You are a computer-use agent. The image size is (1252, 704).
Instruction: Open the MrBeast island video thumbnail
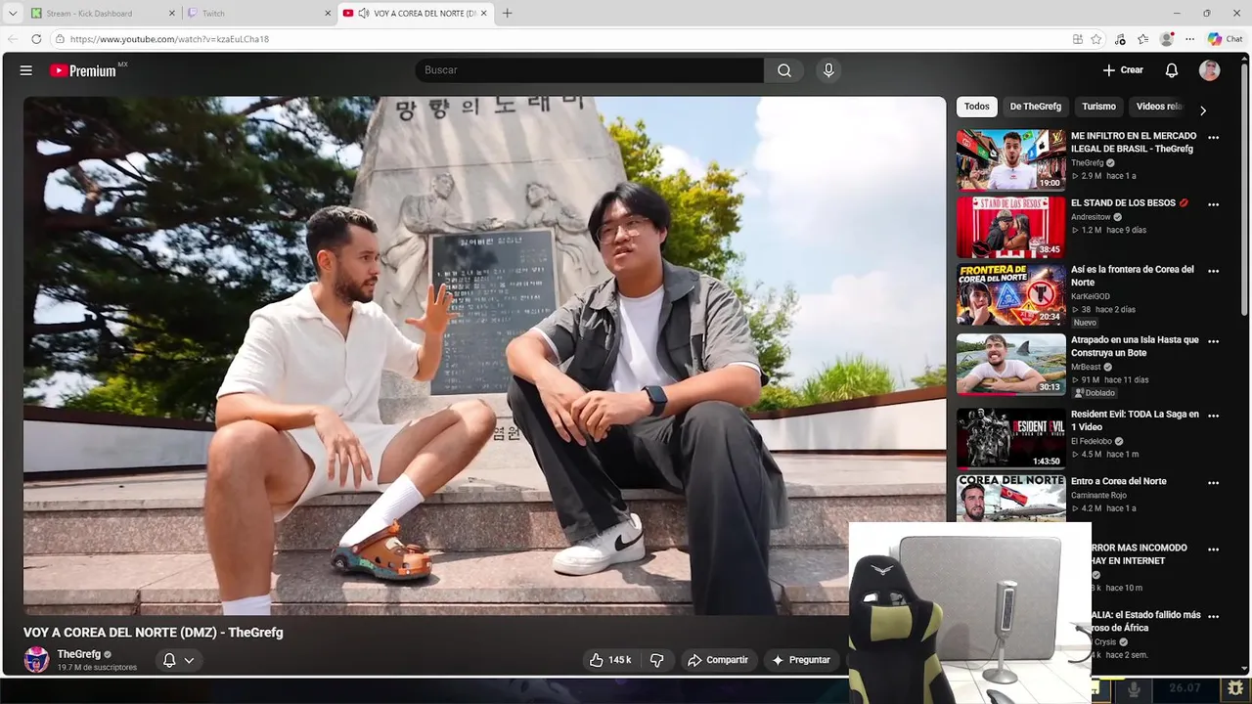(1010, 365)
